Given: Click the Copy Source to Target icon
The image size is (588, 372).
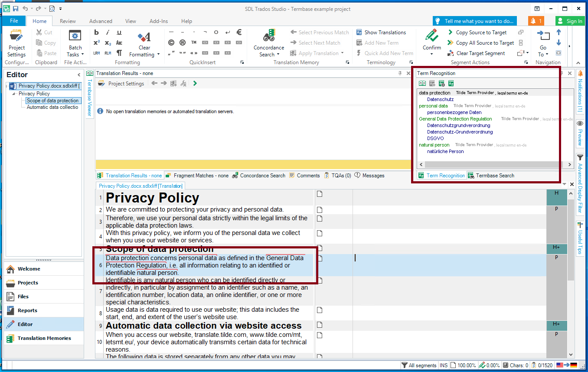Looking at the screenshot, I should coord(451,33).
